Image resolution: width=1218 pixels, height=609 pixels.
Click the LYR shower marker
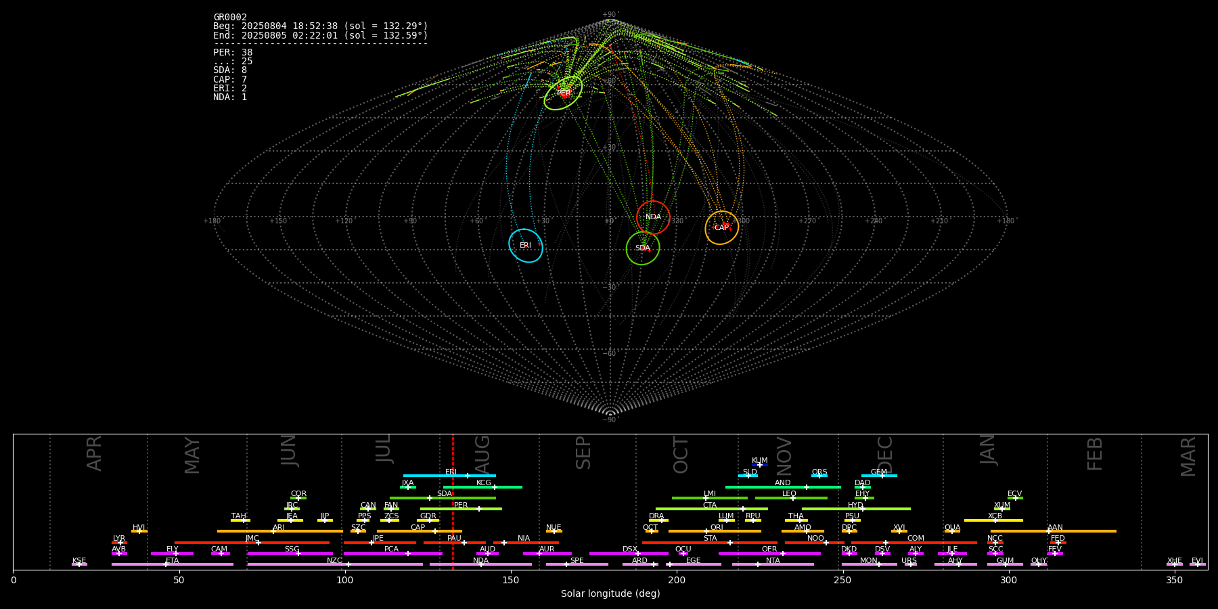coord(119,542)
